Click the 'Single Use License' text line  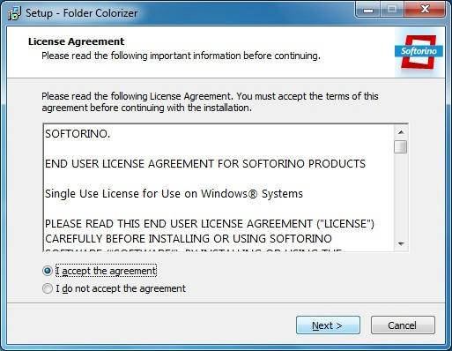[x=174, y=194]
